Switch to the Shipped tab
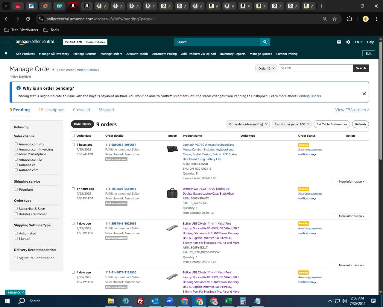383x307 pixels. [106, 110]
